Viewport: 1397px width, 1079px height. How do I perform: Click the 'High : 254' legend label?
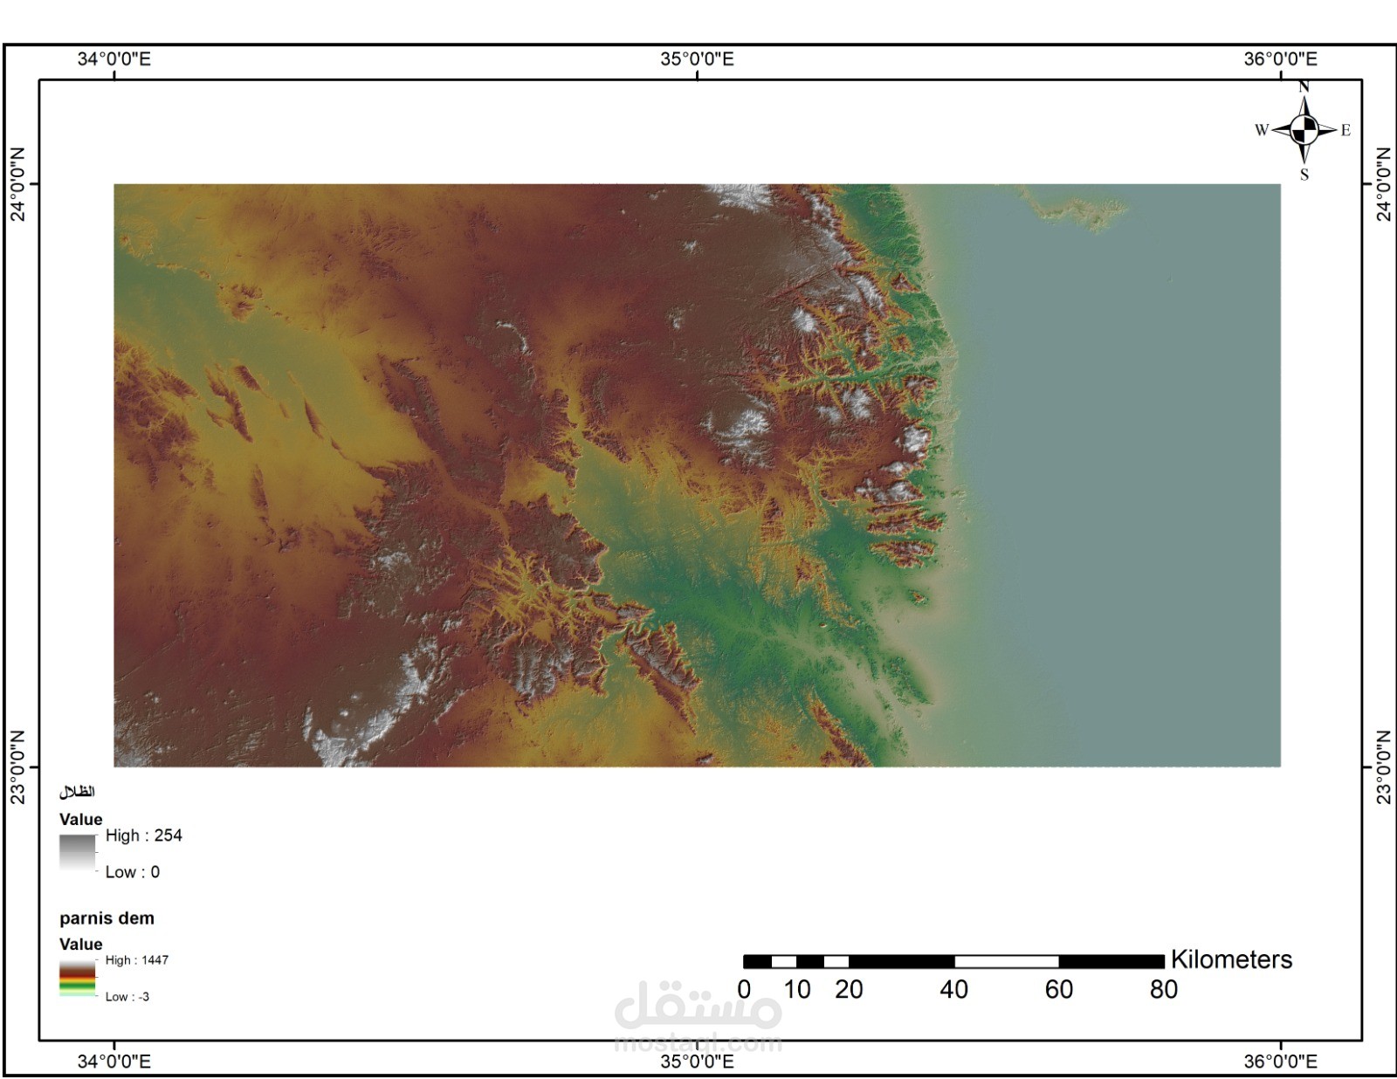(144, 835)
